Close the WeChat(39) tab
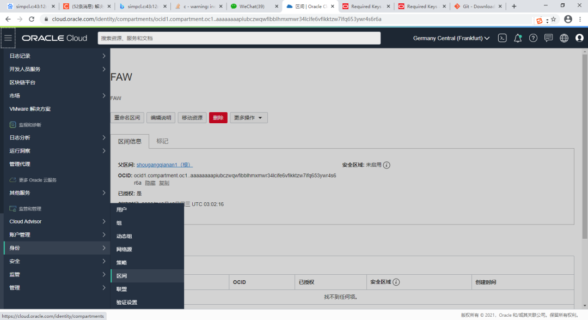The image size is (588, 320). 277,7
